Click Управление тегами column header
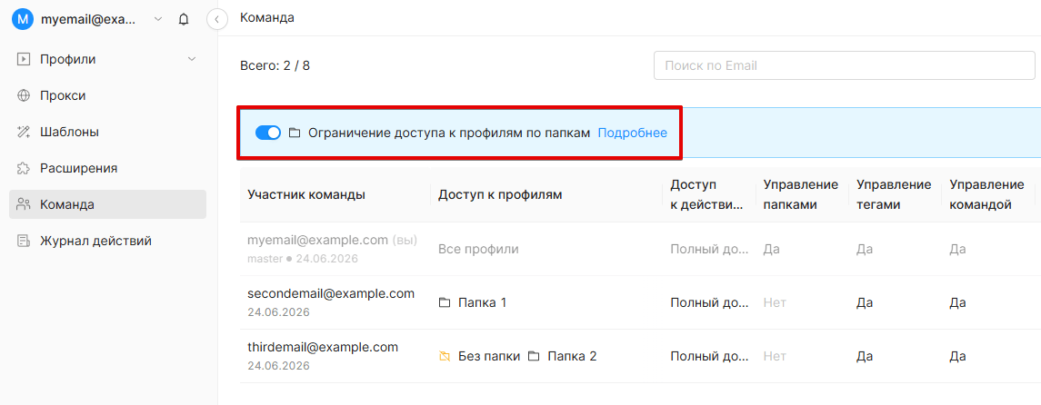 pos(894,195)
